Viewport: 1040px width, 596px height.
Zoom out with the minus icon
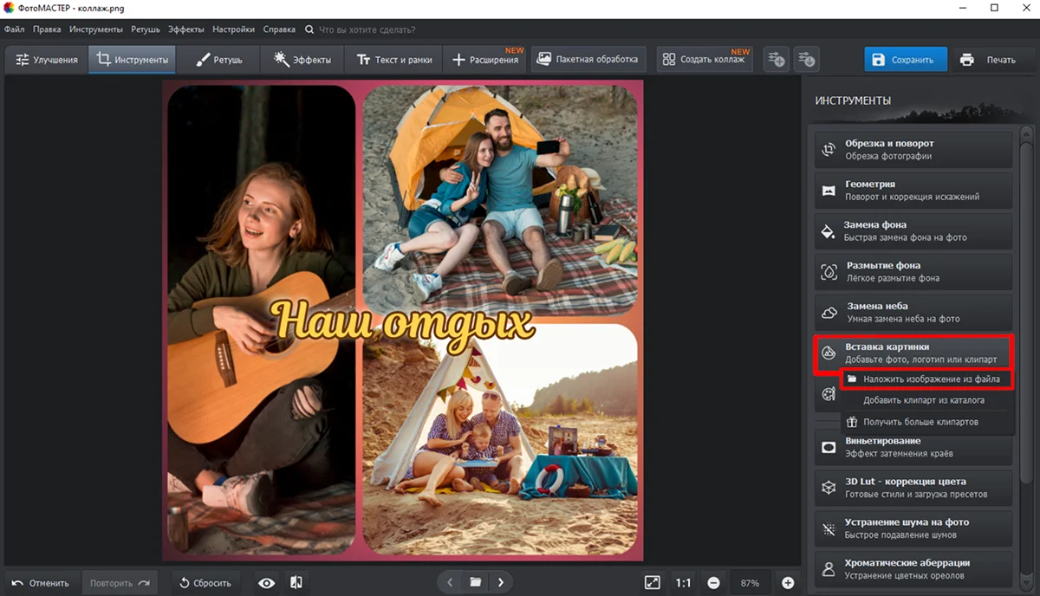pos(712,583)
